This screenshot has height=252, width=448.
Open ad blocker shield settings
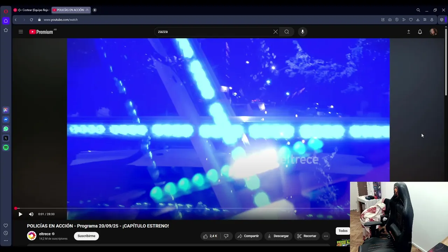click(397, 20)
